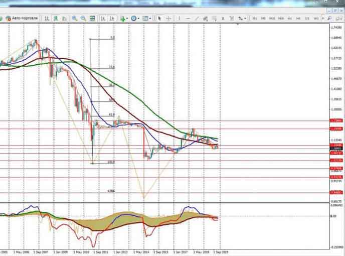
Task: Click the Zoom In magnifier icon
Action: click(x=75, y=19)
